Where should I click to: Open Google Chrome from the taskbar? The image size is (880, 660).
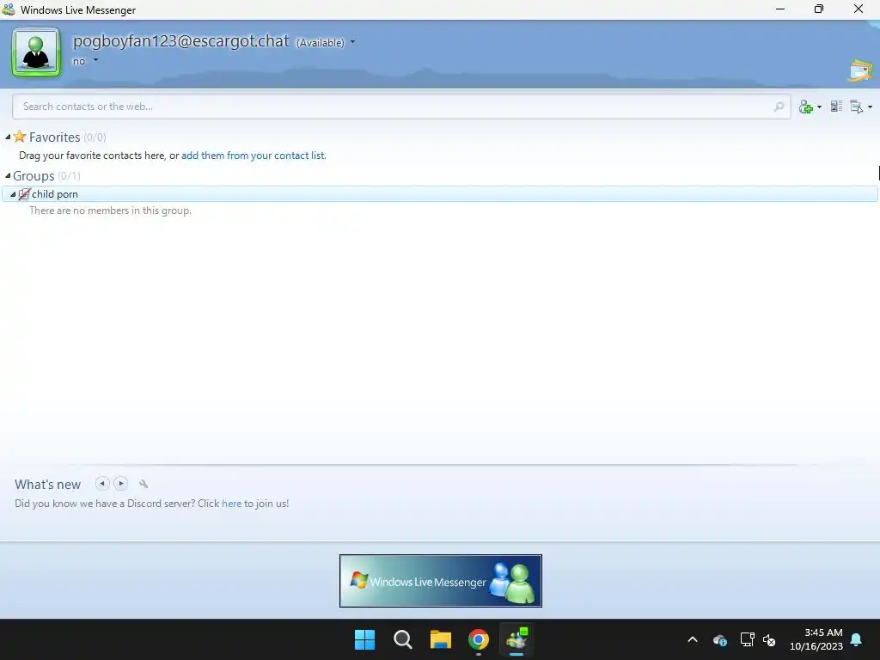click(479, 639)
